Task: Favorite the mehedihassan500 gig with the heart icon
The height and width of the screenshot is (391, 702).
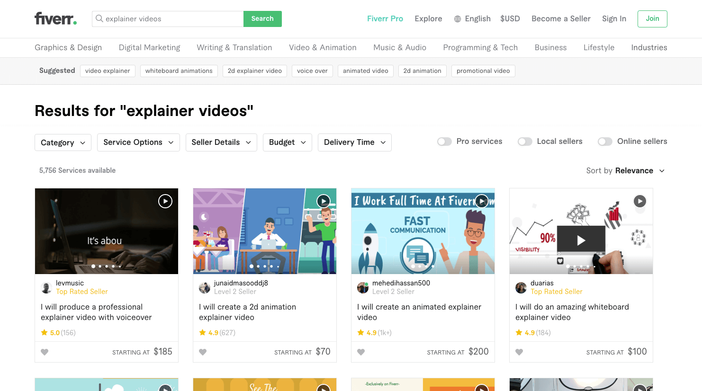Action: 361,352
